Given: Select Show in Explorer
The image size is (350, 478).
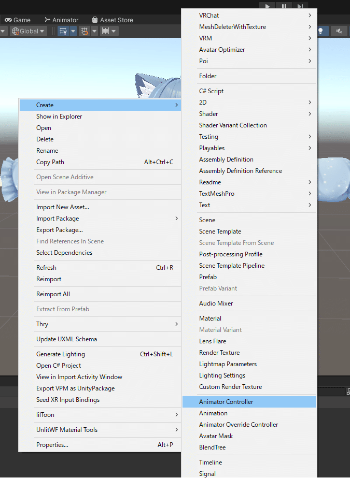Looking at the screenshot, I should (101, 117).
